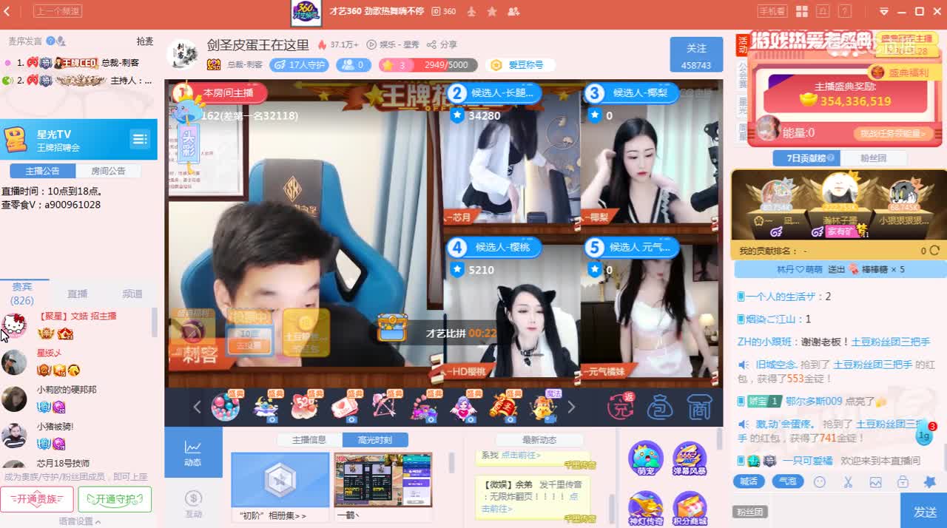Toggle the chat lock scroll icon

click(x=903, y=482)
